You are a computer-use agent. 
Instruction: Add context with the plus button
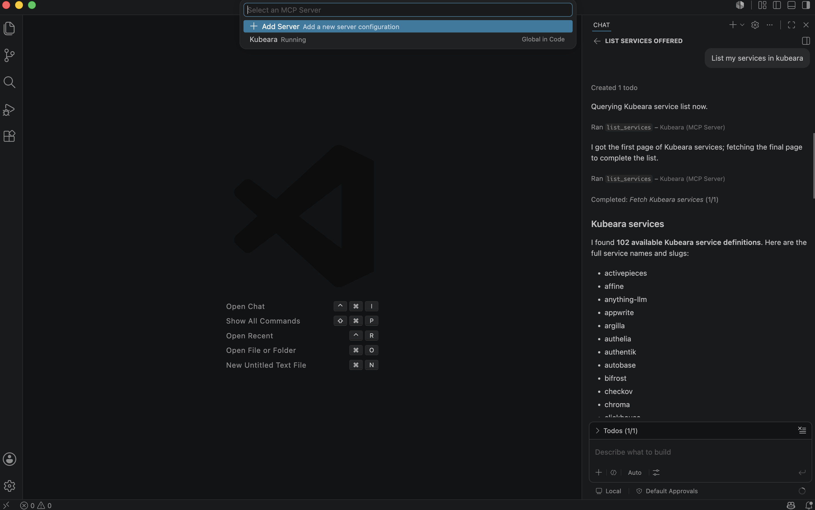599,473
